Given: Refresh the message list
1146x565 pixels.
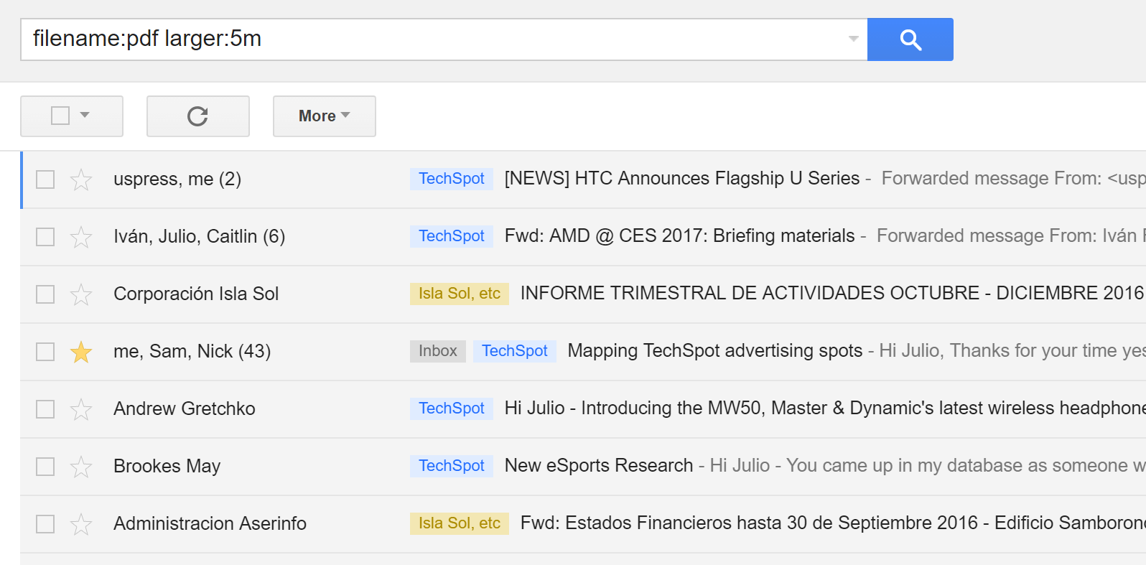Looking at the screenshot, I should tap(197, 116).
